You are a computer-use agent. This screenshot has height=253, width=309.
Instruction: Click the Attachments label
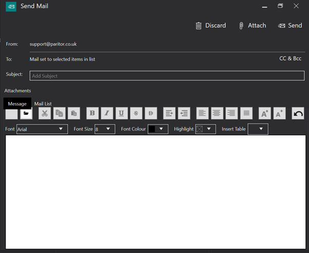point(17,91)
